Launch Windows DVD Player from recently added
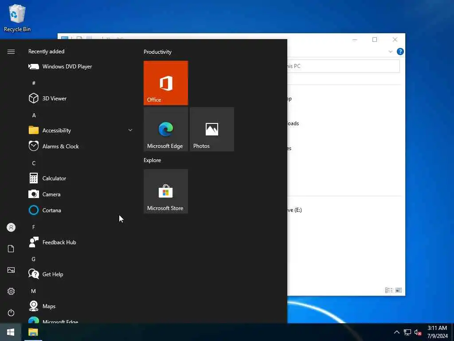This screenshot has width=454, height=341. tap(81, 67)
